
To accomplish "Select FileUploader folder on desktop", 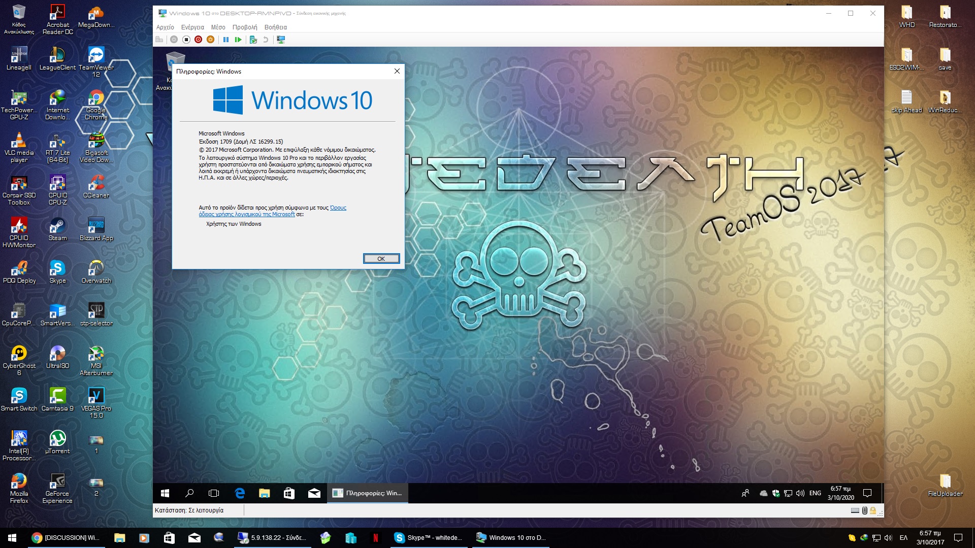I will 945,485.
